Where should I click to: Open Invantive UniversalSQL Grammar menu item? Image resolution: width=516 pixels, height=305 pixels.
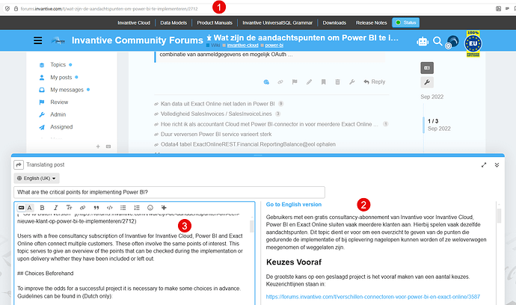pos(277,22)
